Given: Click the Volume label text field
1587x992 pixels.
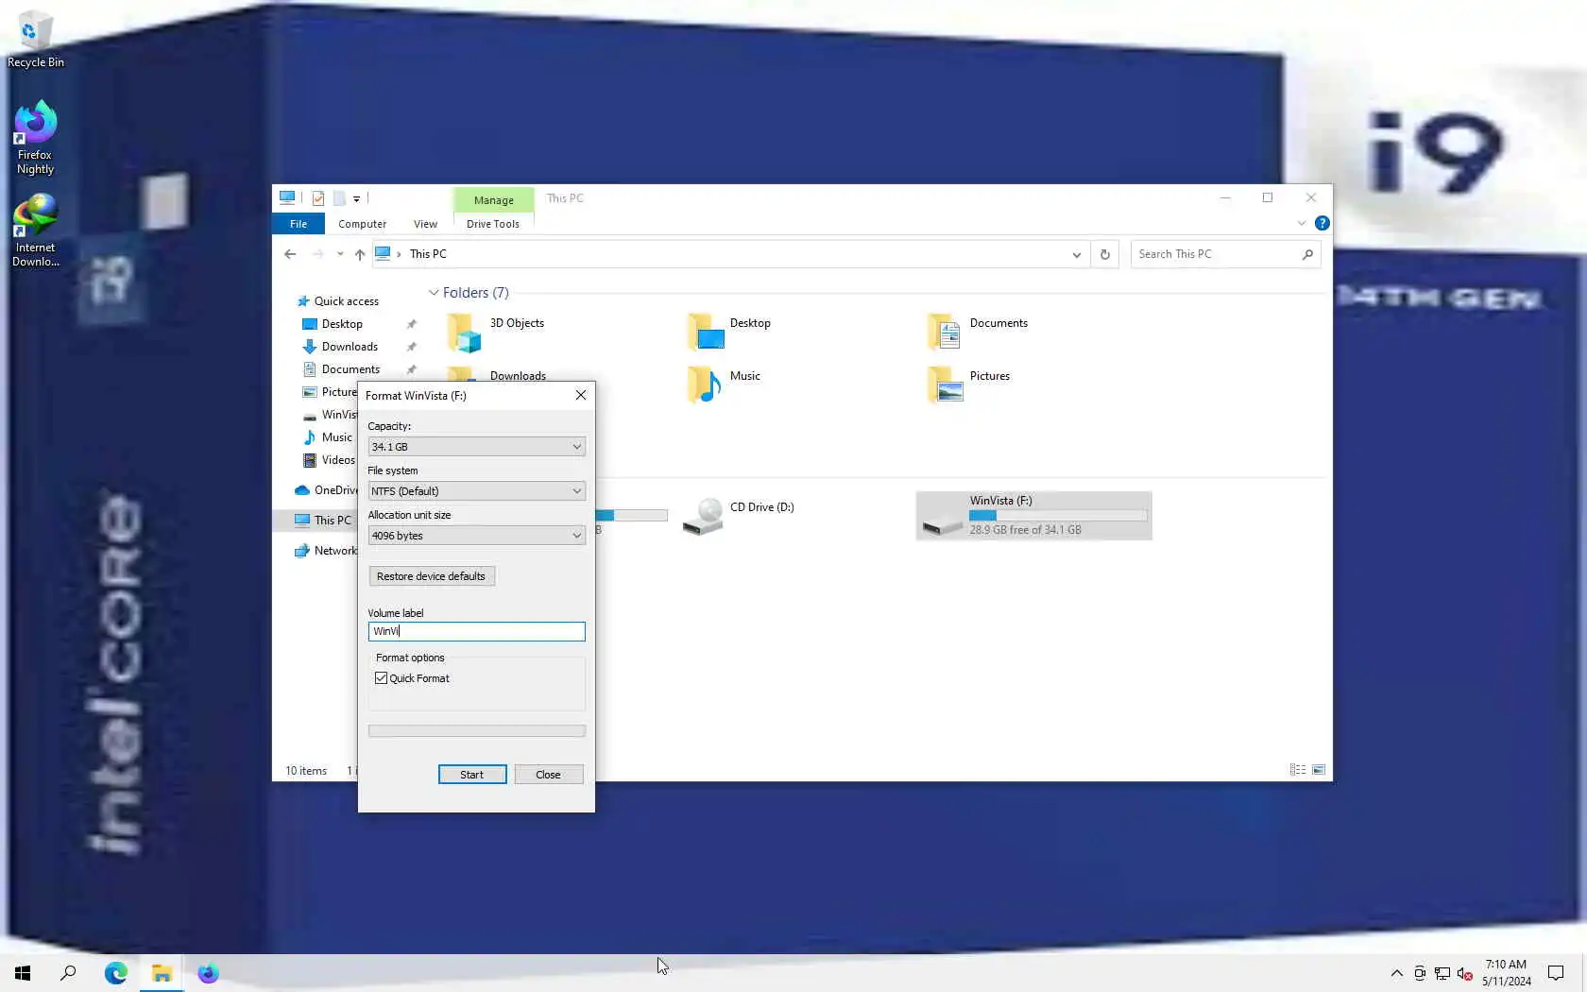Looking at the screenshot, I should [476, 631].
